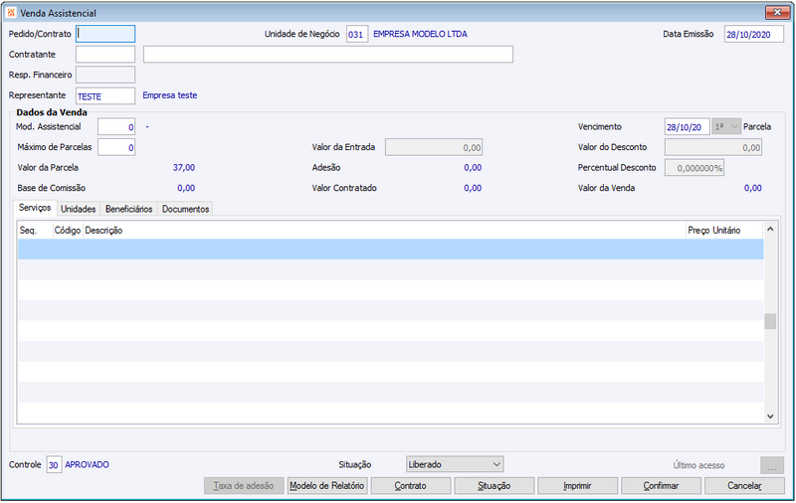Click the Modelo de Relatório button
The height and width of the screenshot is (503, 796).
[327, 486]
